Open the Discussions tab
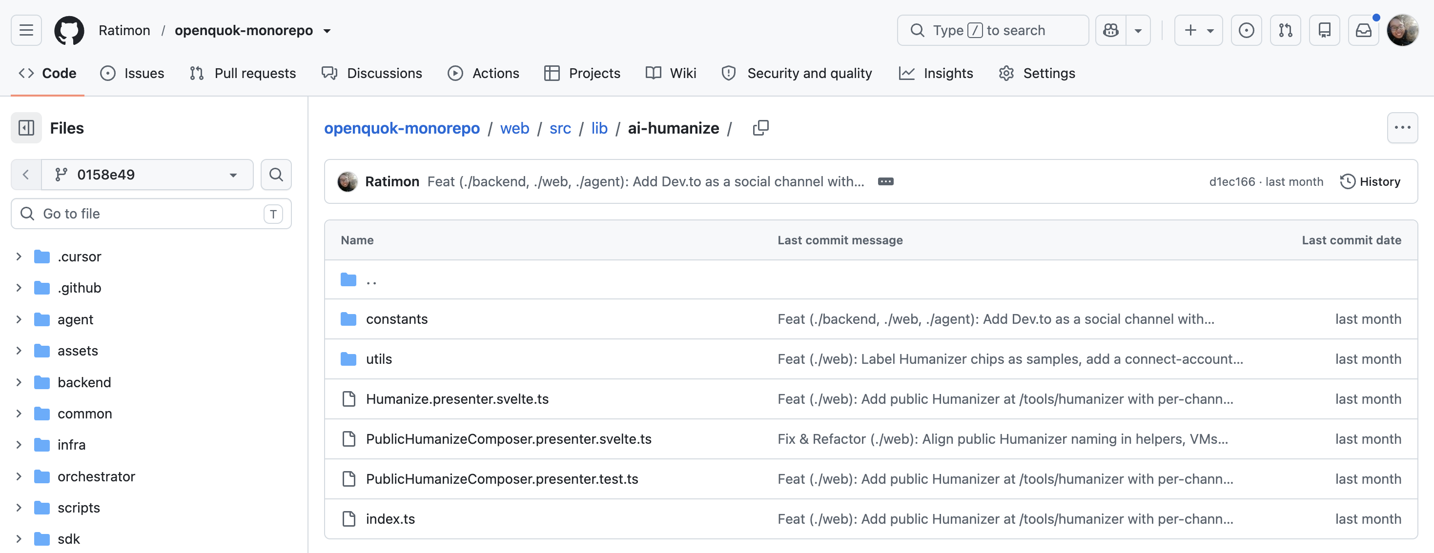Viewport: 1434px width, 553px height. pos(372,74)
